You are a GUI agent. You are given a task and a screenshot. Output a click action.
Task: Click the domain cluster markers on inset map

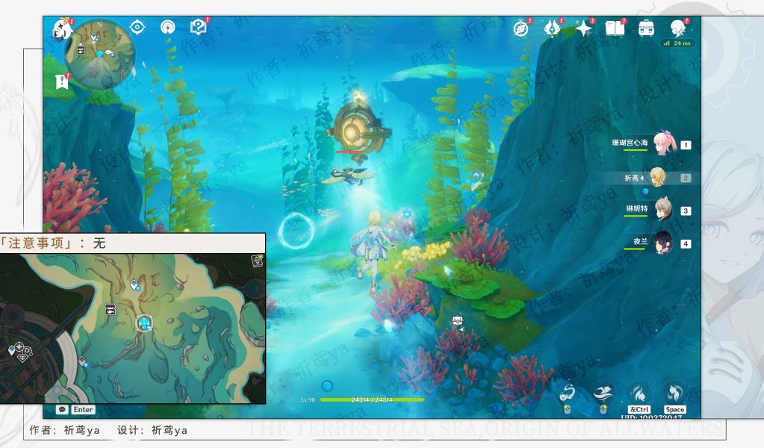[x=19, y=352]
